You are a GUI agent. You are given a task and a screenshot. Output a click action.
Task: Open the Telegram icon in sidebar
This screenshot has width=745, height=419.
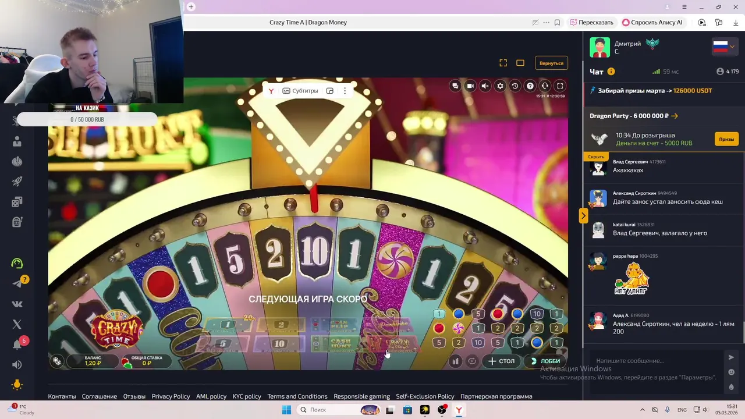(17, 283)
